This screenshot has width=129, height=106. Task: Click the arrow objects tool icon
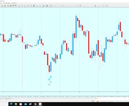(x=106, y=6)
